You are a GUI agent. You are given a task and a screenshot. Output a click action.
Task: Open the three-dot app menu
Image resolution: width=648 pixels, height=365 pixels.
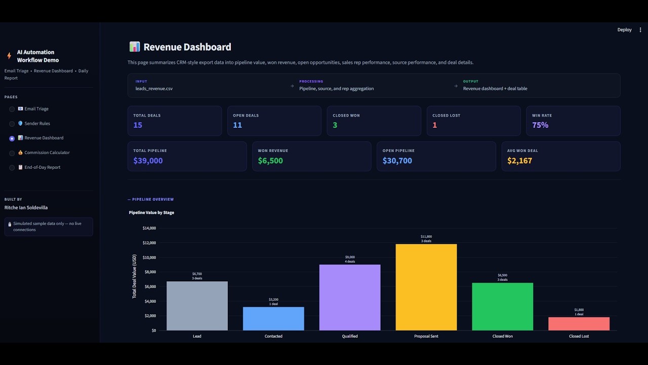(x=640, y=30)
